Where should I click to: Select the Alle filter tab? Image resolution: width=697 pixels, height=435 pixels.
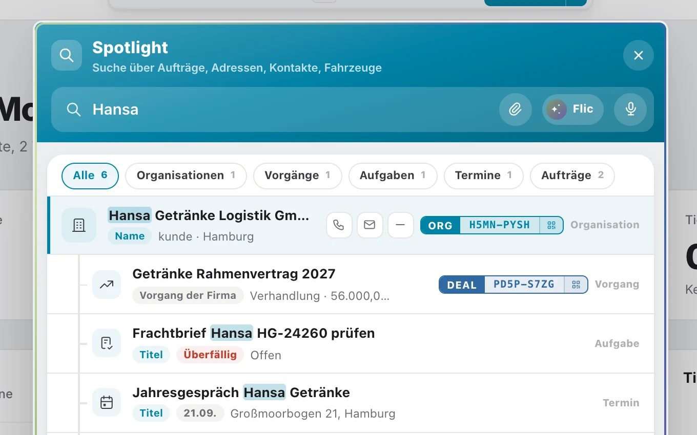pyautogui.click(x=90, y=176)
